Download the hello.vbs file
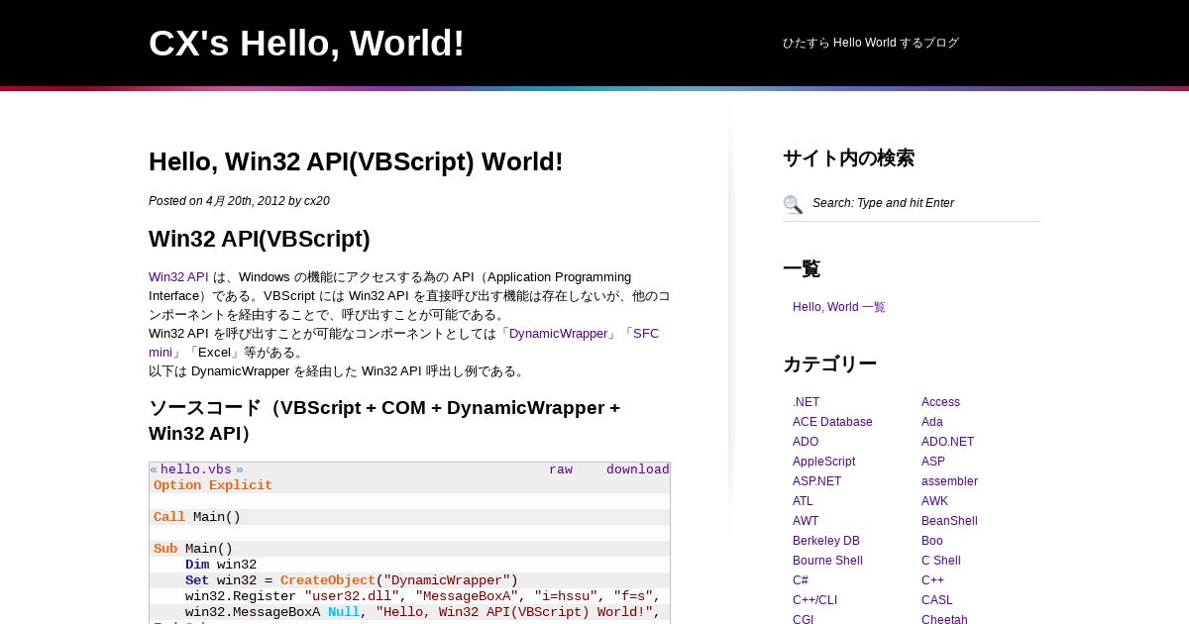Viewport: 1189px width, 624px height. [x=638, y=469]
